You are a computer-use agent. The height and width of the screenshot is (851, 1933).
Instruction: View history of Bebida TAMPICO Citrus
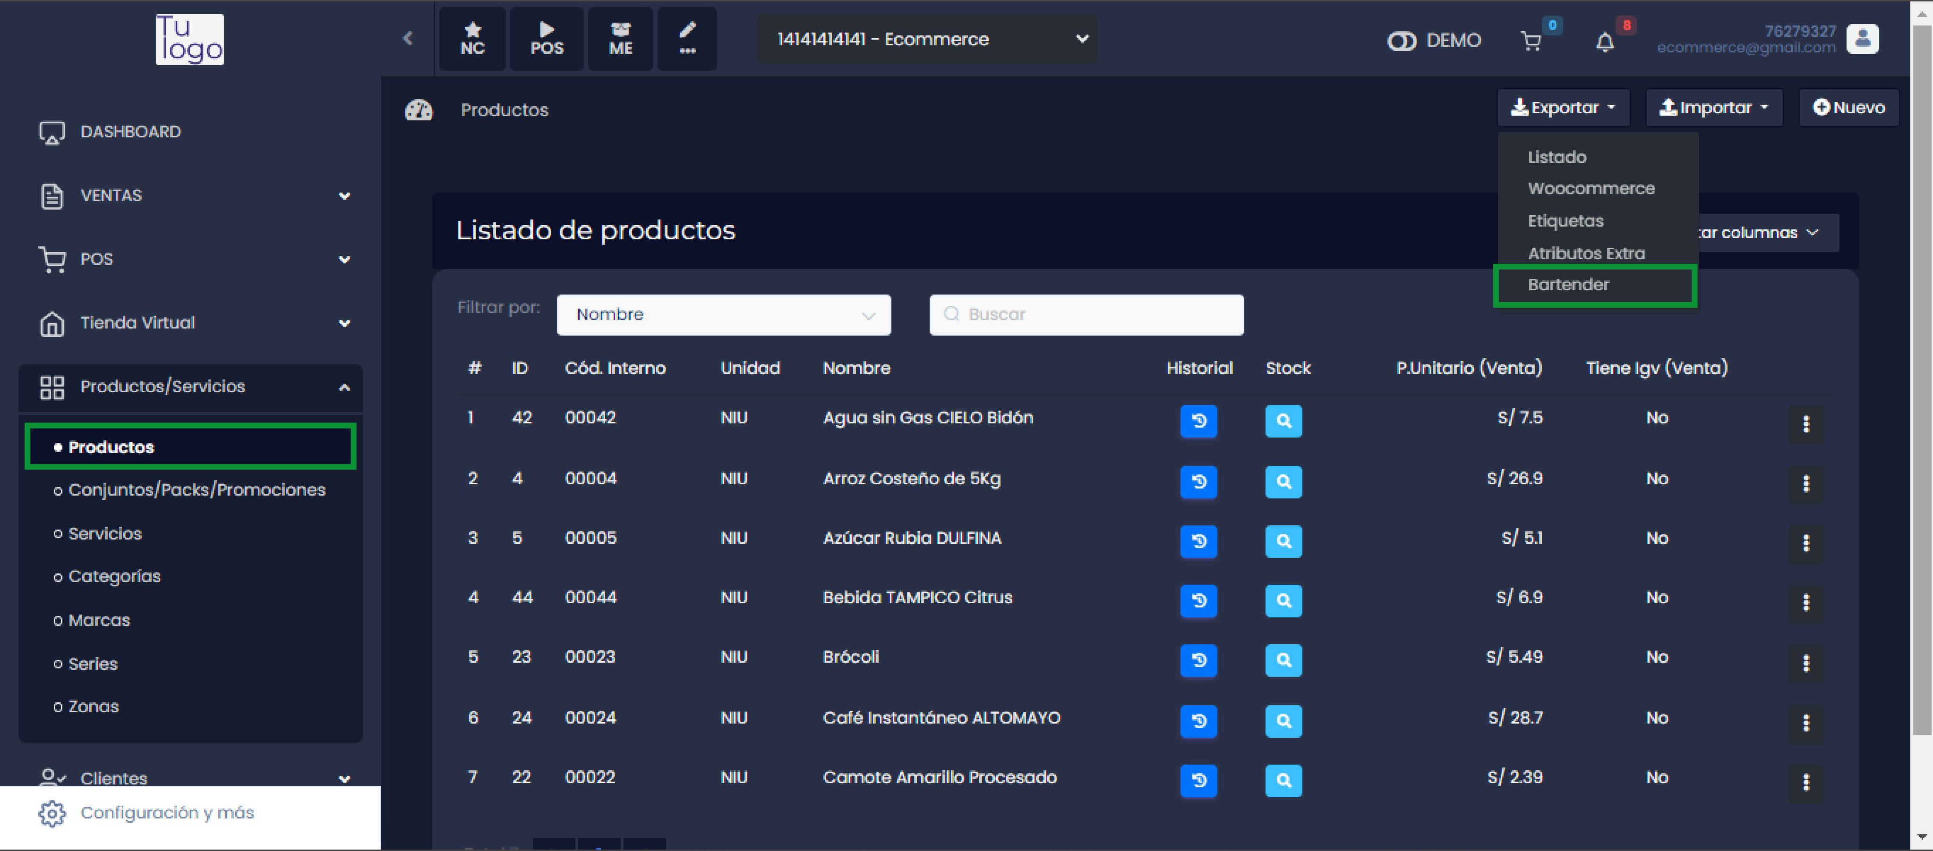(x=1198, y=600)
